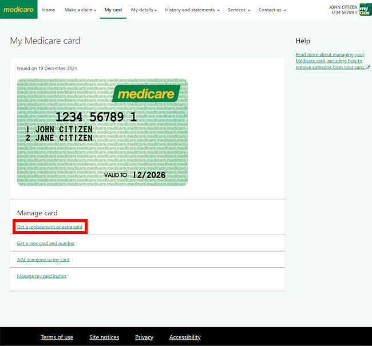Click card number 1234 56789 1 on card
The height and width of the screenshot is (346, 372).
pos(96,117)
